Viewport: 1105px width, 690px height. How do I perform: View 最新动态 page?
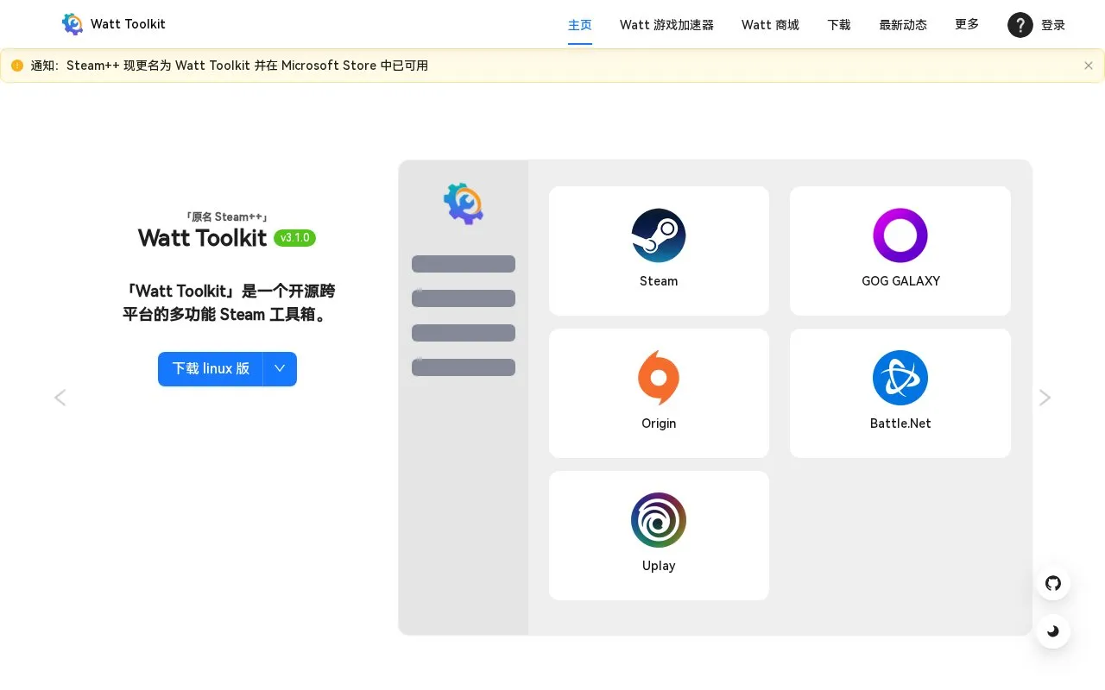pyautogui.click(x=903, y=25)
